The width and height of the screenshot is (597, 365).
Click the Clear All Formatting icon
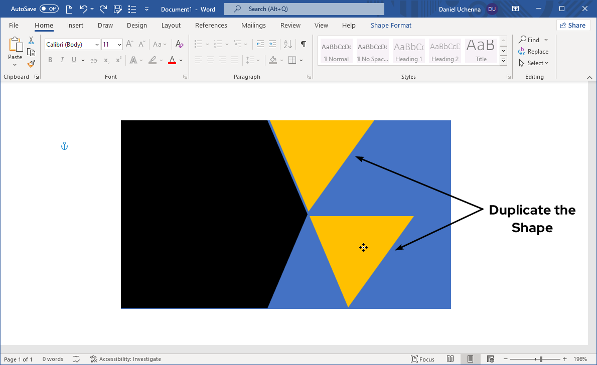180,44
